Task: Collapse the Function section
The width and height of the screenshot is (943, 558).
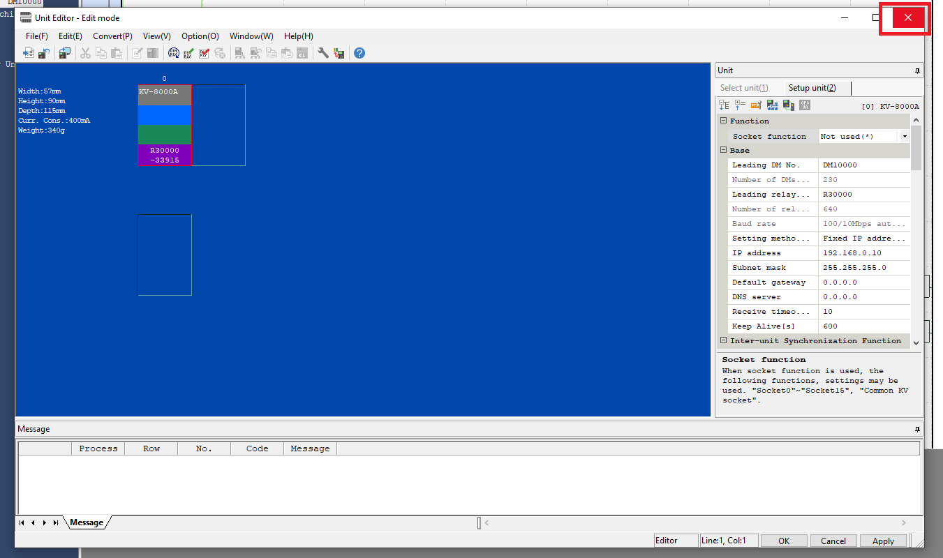Action: [723, 120]
